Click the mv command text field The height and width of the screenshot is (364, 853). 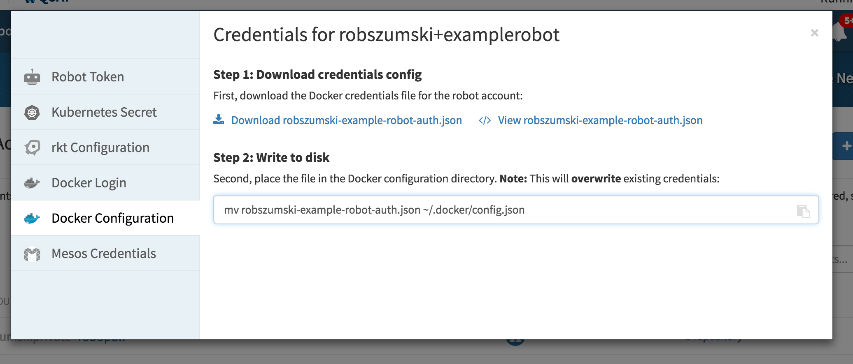coord(494,210)
